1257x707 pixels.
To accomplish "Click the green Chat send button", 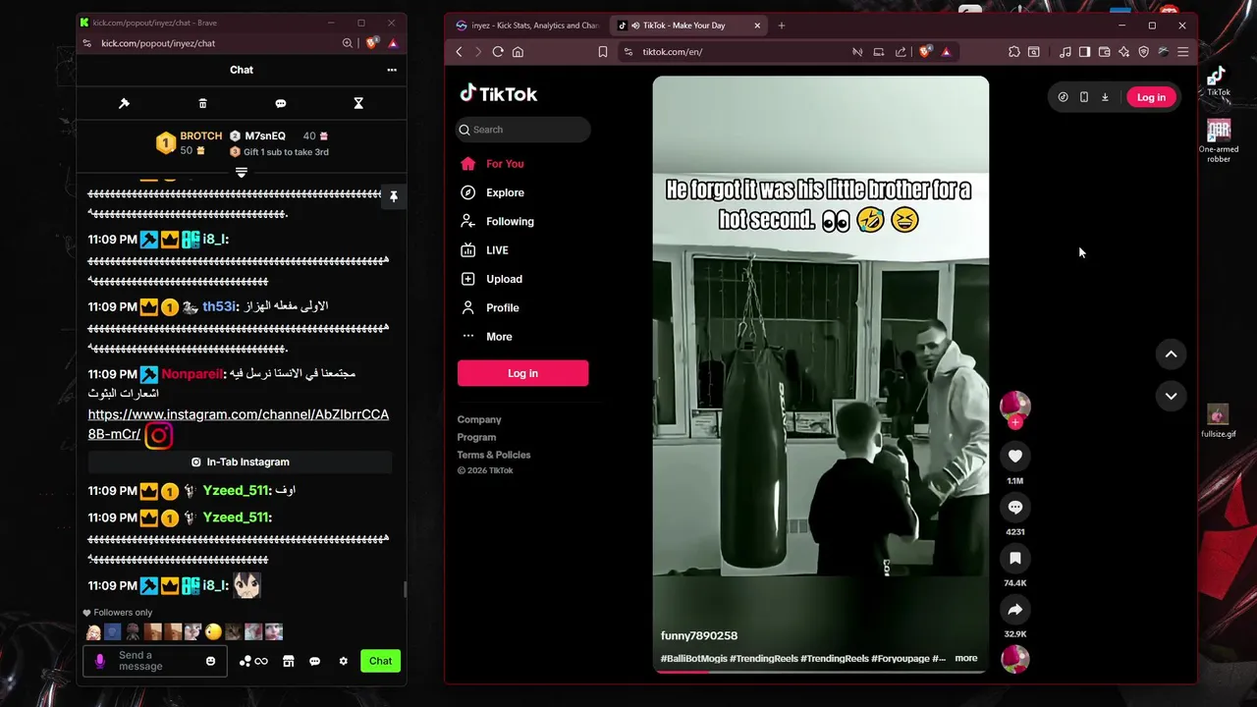I will point(380,661).
